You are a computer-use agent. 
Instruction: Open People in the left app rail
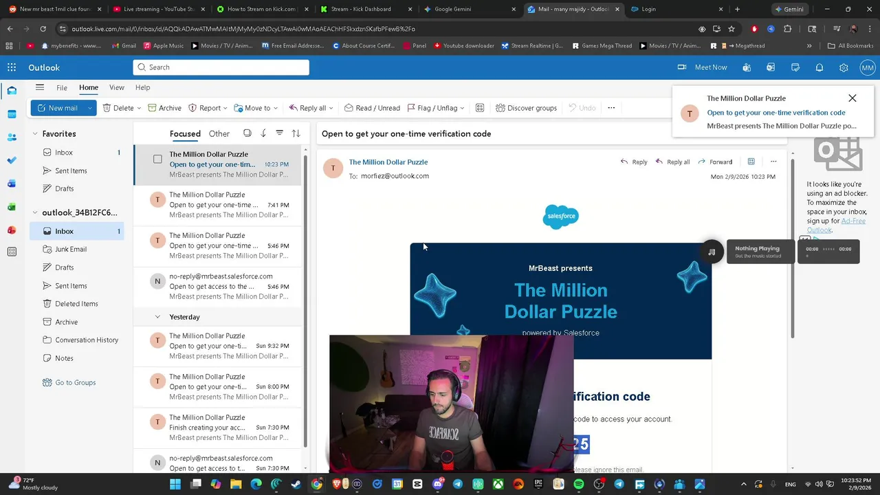pyautogui.click(x=12, y=137)
